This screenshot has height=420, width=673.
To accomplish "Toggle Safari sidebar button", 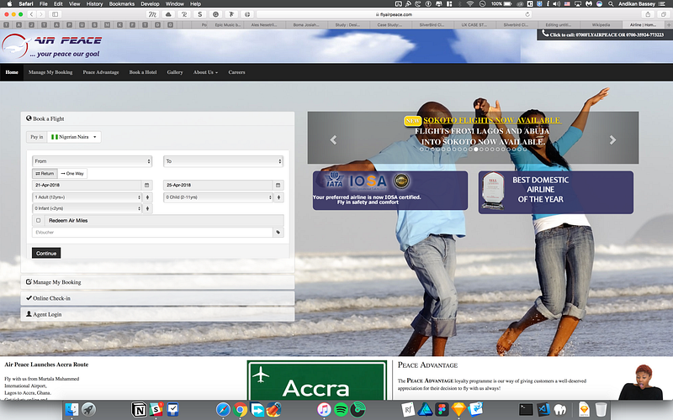I will [55, 14].
